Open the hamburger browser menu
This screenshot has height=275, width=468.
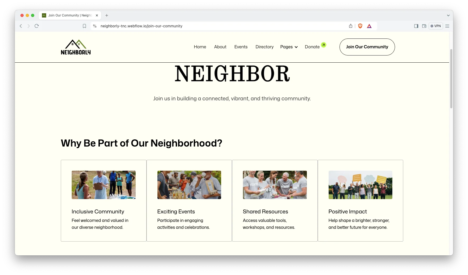[x=447, y=26]
